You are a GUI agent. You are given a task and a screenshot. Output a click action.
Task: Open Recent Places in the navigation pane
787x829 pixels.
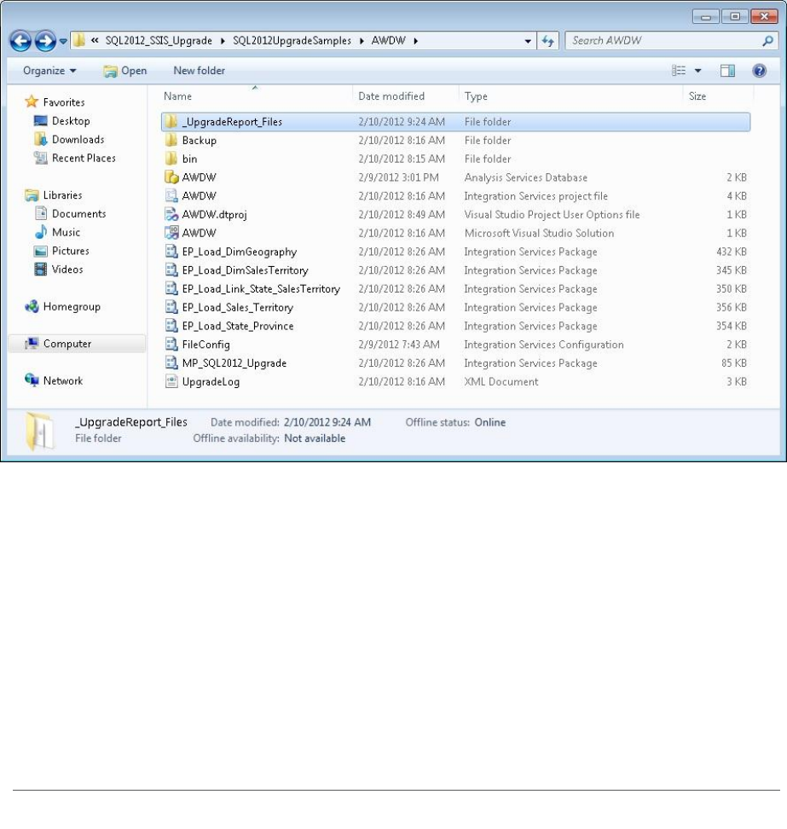(84, 158)
